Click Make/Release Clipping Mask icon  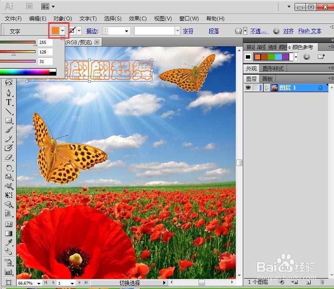click(x=281, y=282)
